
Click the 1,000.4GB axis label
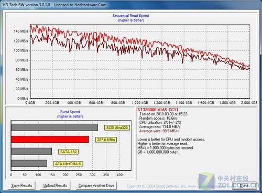(140, 103)
